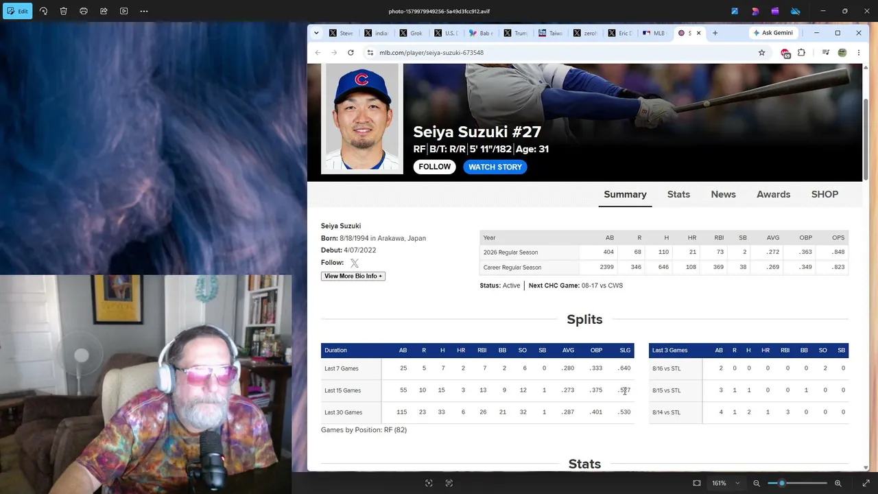The image size is (878, 494).
Task: Click the mlb.com address bar URL
Action: [431, 53]
